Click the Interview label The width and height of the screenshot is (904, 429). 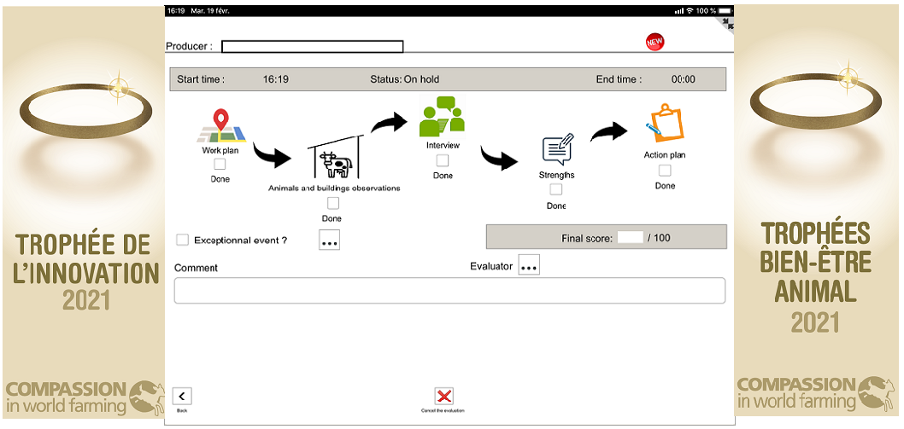coord(443,146)
